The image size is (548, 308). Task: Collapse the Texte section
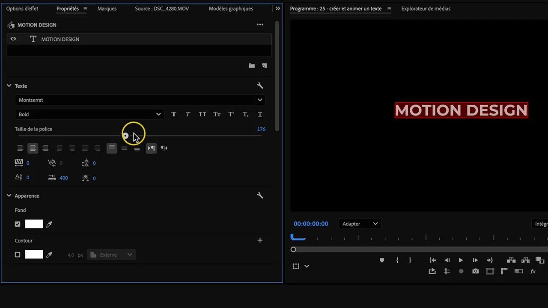coord(9,86)
